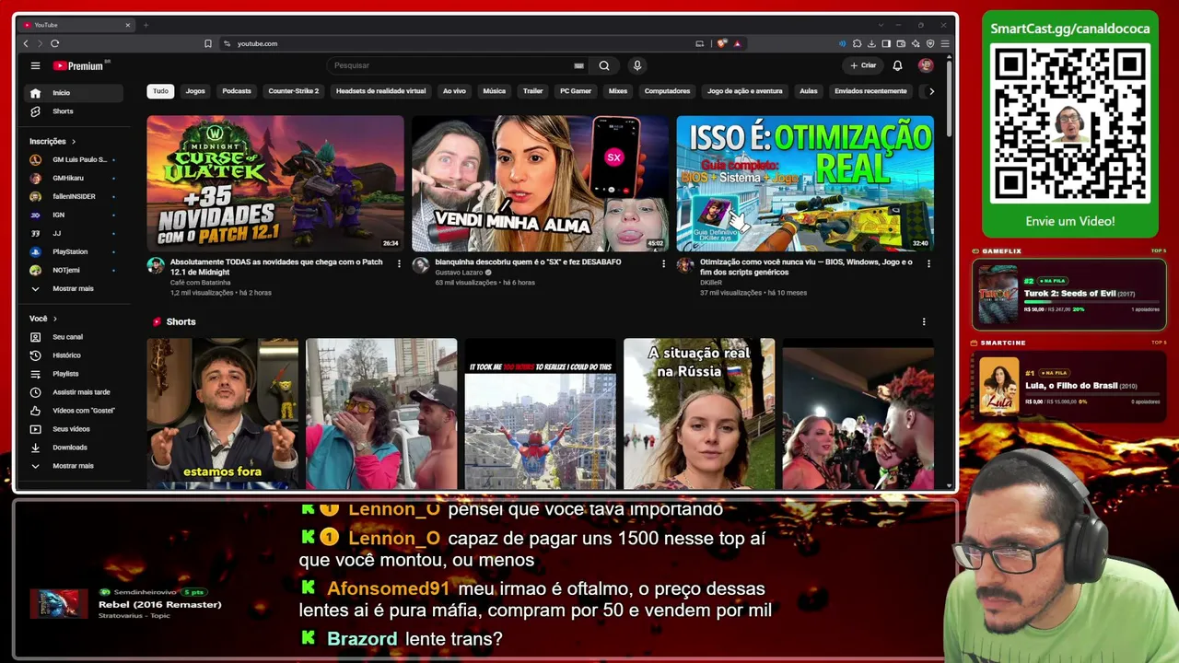Show more category chips with right arrow

[x=931, y=91]
